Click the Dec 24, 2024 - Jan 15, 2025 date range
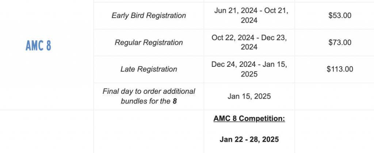Image resolution: width=374 pixels, height=153 pixels. (x=249, y=69)
